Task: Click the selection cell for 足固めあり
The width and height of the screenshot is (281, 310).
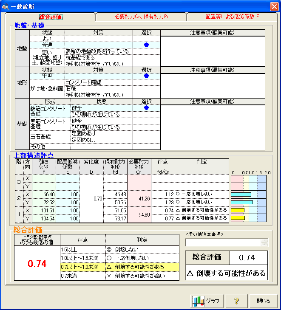Action: pyautogui.click(x=146, y=134)
